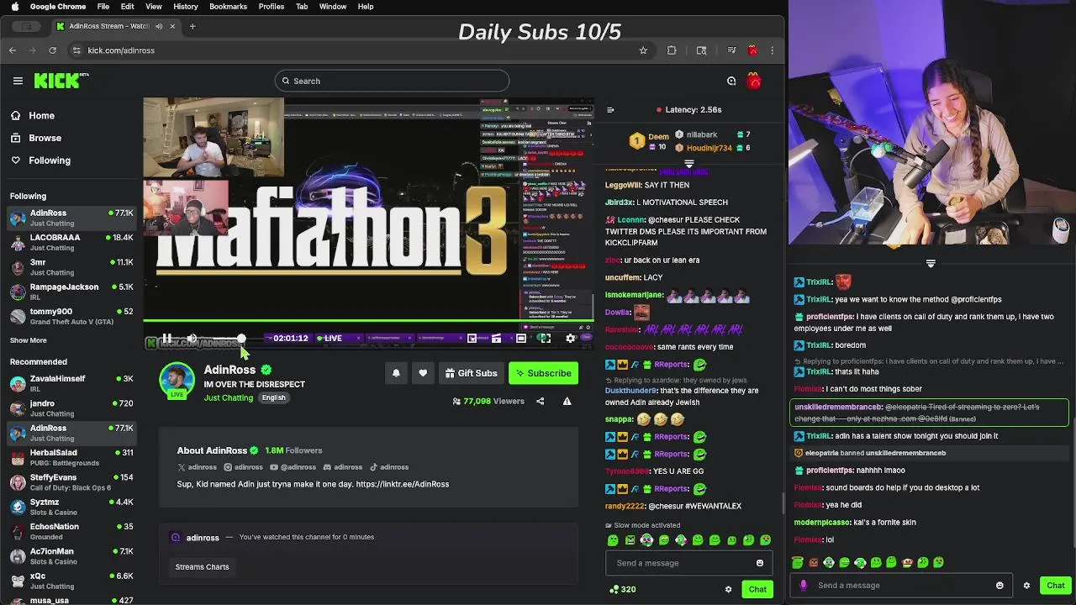The height and width of the screenshot is (605, 1076).
Task: Open xQc recommended channel
Action: (x=71, y=581)
